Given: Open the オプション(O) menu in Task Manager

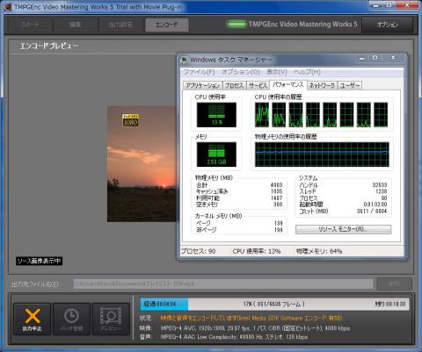Looking at the screenshot, I should pyautogui.click(x=241, y=72).
